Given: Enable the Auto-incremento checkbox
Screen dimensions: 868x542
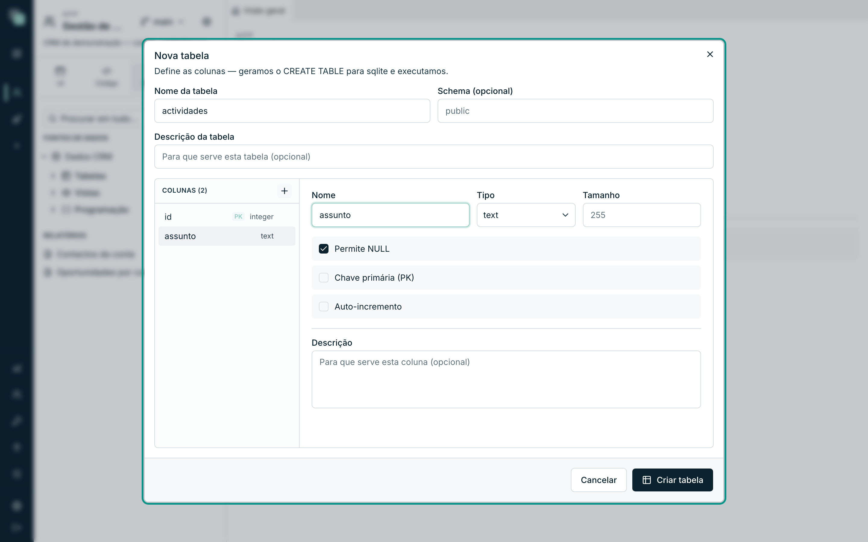Looking at the screenshot, I should (323, 307).
